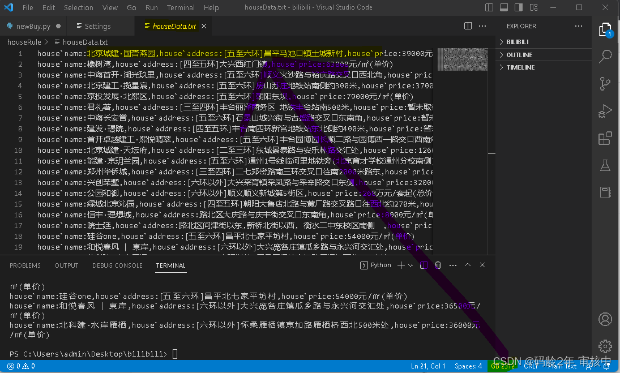Split the editor to the right
Image resolution: width=620 pixels, height=373 pixels.
pyautogui.click(x=468, y=26)
